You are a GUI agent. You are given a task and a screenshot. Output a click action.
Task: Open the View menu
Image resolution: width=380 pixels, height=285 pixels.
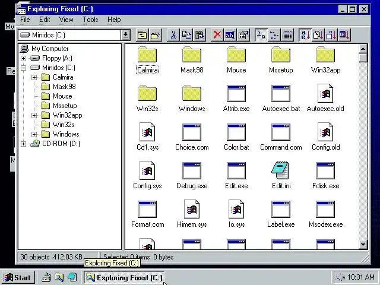pos(66,20)
